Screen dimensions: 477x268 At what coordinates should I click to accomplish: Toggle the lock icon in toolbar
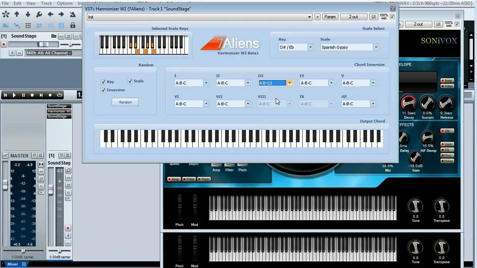pyautogui.click(x=73, y=26)
